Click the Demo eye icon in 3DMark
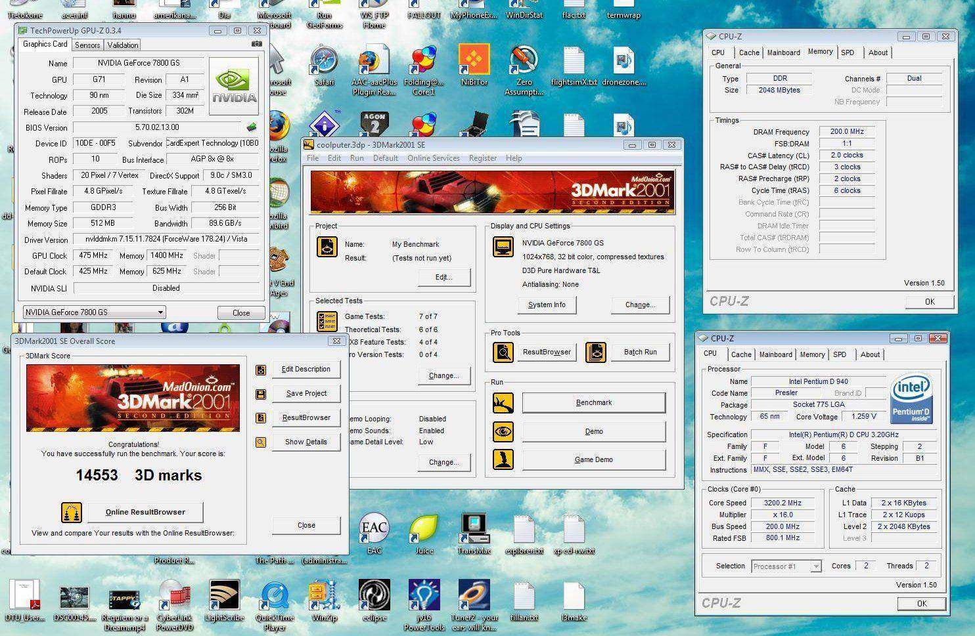The height and width of the screenshot is (636, 975). coord(503,431)
